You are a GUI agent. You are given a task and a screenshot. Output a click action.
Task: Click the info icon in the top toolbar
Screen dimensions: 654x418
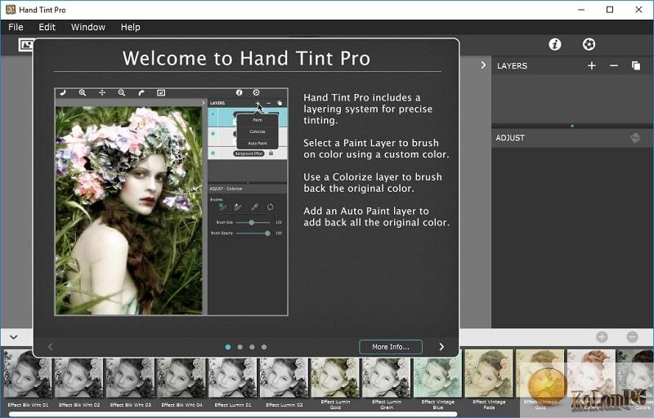tap(555, 44)
